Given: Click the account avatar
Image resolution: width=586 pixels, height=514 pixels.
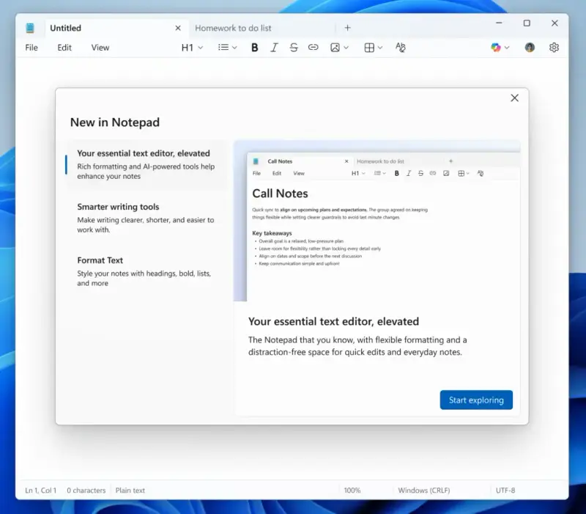Looking at the screenshot, I should [x=529, y=47].
